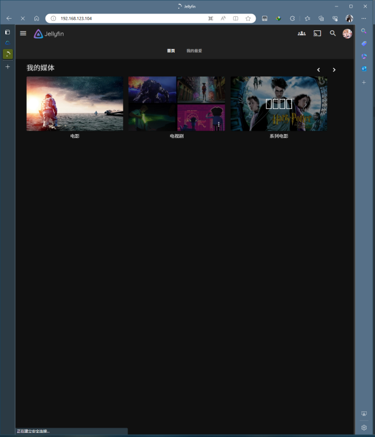Switch to the 我的最爱 tab
The width and height of the screenshot is (375, 437).
tap(194, 51)
